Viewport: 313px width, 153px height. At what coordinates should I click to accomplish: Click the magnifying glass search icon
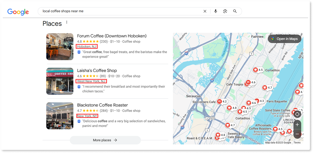pos(235,11)
